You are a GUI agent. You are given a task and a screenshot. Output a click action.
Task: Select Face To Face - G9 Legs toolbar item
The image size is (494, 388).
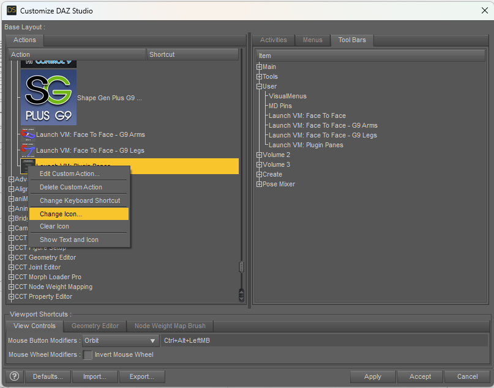[x=323, y=135]
